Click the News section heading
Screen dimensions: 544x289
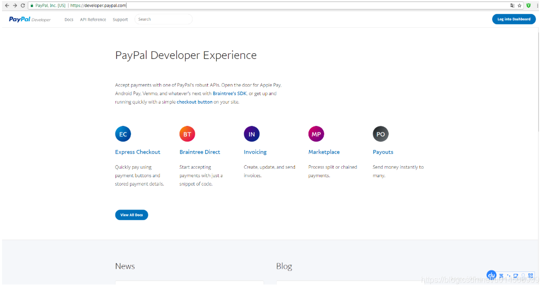125,266
